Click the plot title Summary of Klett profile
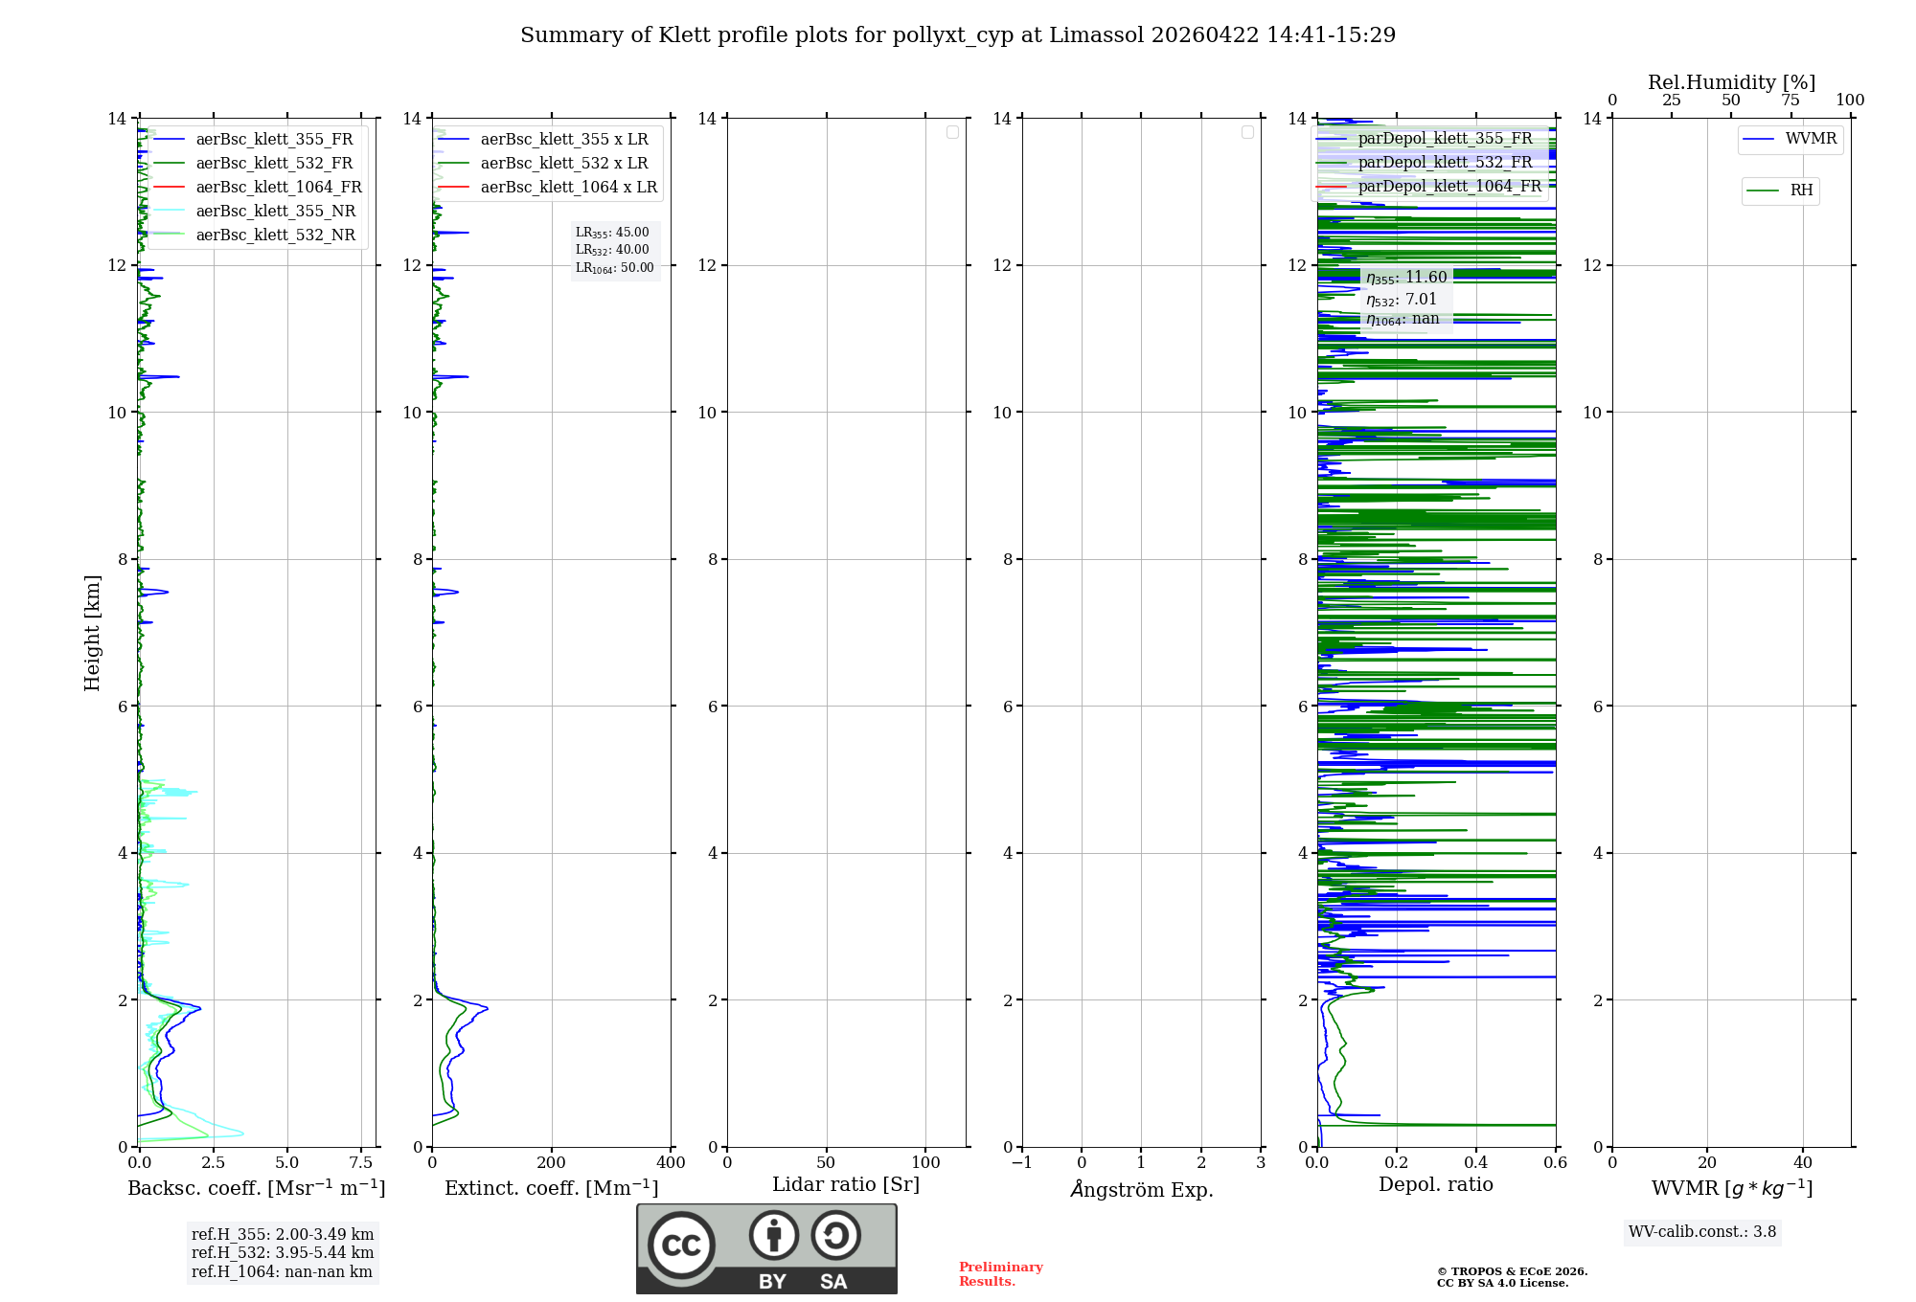 pos(958,35)
